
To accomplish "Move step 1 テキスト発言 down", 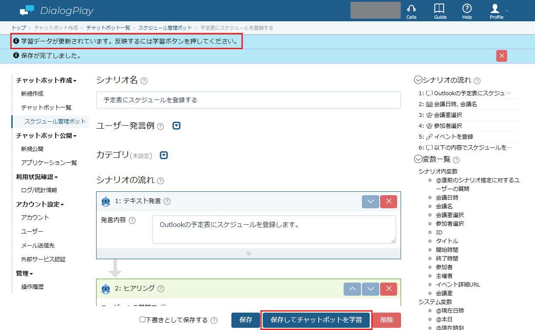I will [370, 202].
